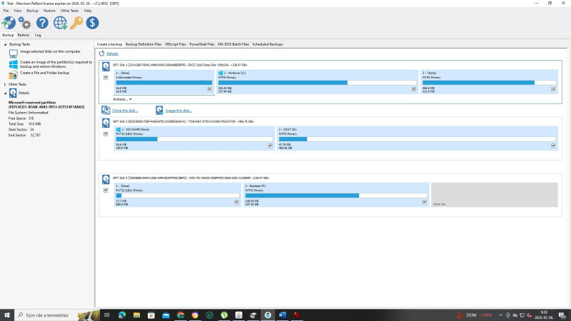Click the Details disk icon in sidebar

(x=13, y=93)
